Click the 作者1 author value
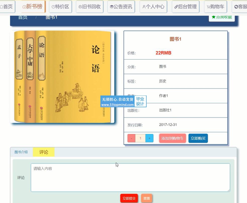This screenshot has width=247, height=203. click(x=163, y=96)
